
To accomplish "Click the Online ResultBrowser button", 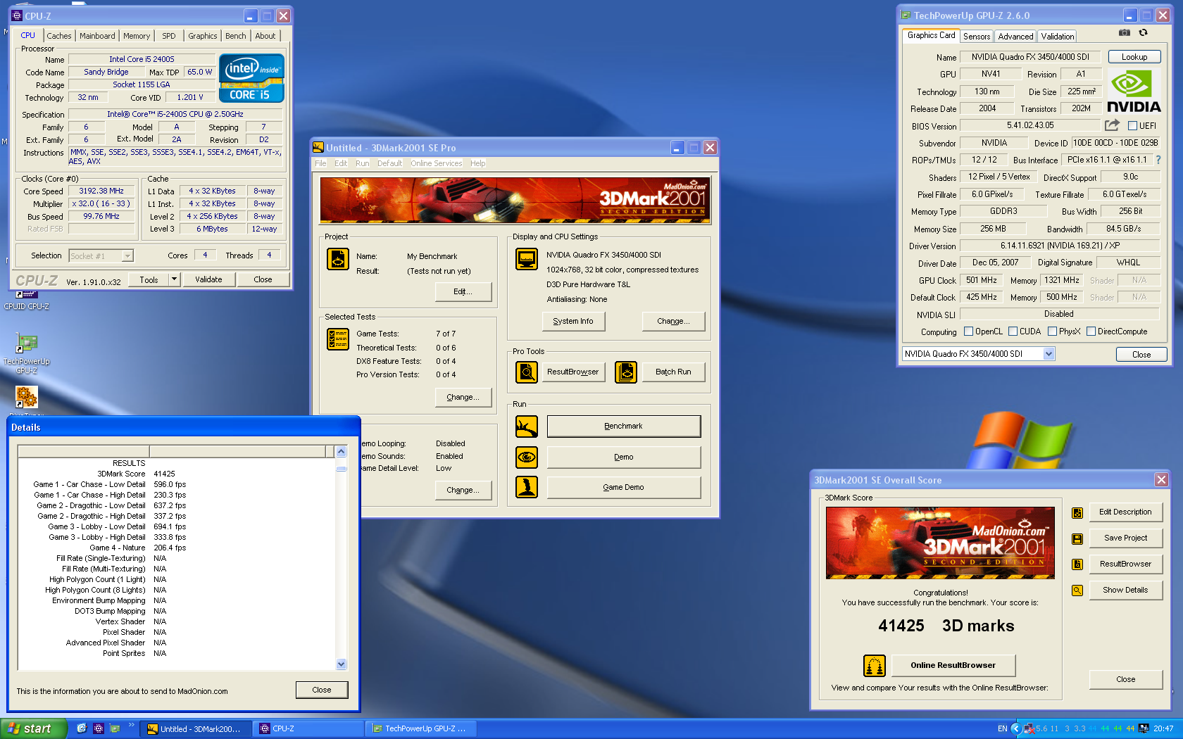I will coord(953,665).
